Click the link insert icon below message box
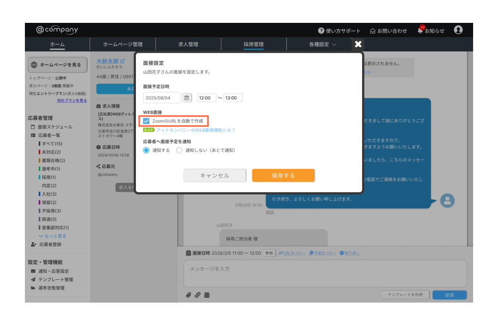Screen dimensions: 498x318 pyautogui.click(x=198, y=295)
